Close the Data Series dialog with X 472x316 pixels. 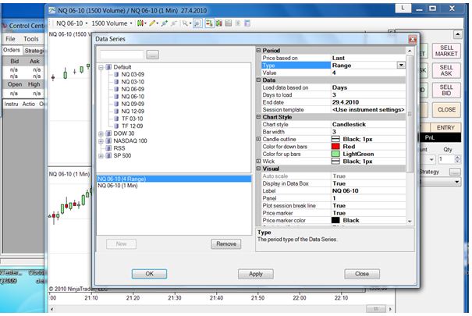(x=412, y=39)
